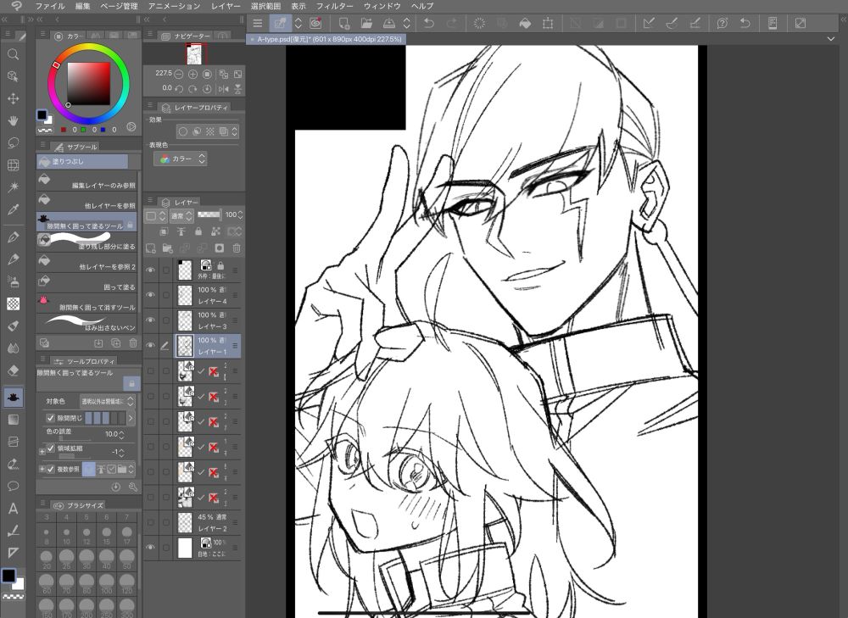Click the Fill bucket icon in command bar
This screenshot has width=848, height=618.
click(x=525, y=23)
